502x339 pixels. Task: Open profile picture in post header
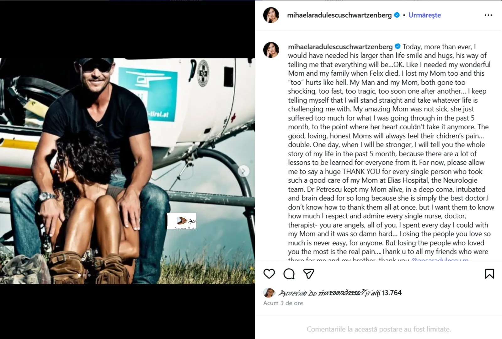tap(271, 15)
